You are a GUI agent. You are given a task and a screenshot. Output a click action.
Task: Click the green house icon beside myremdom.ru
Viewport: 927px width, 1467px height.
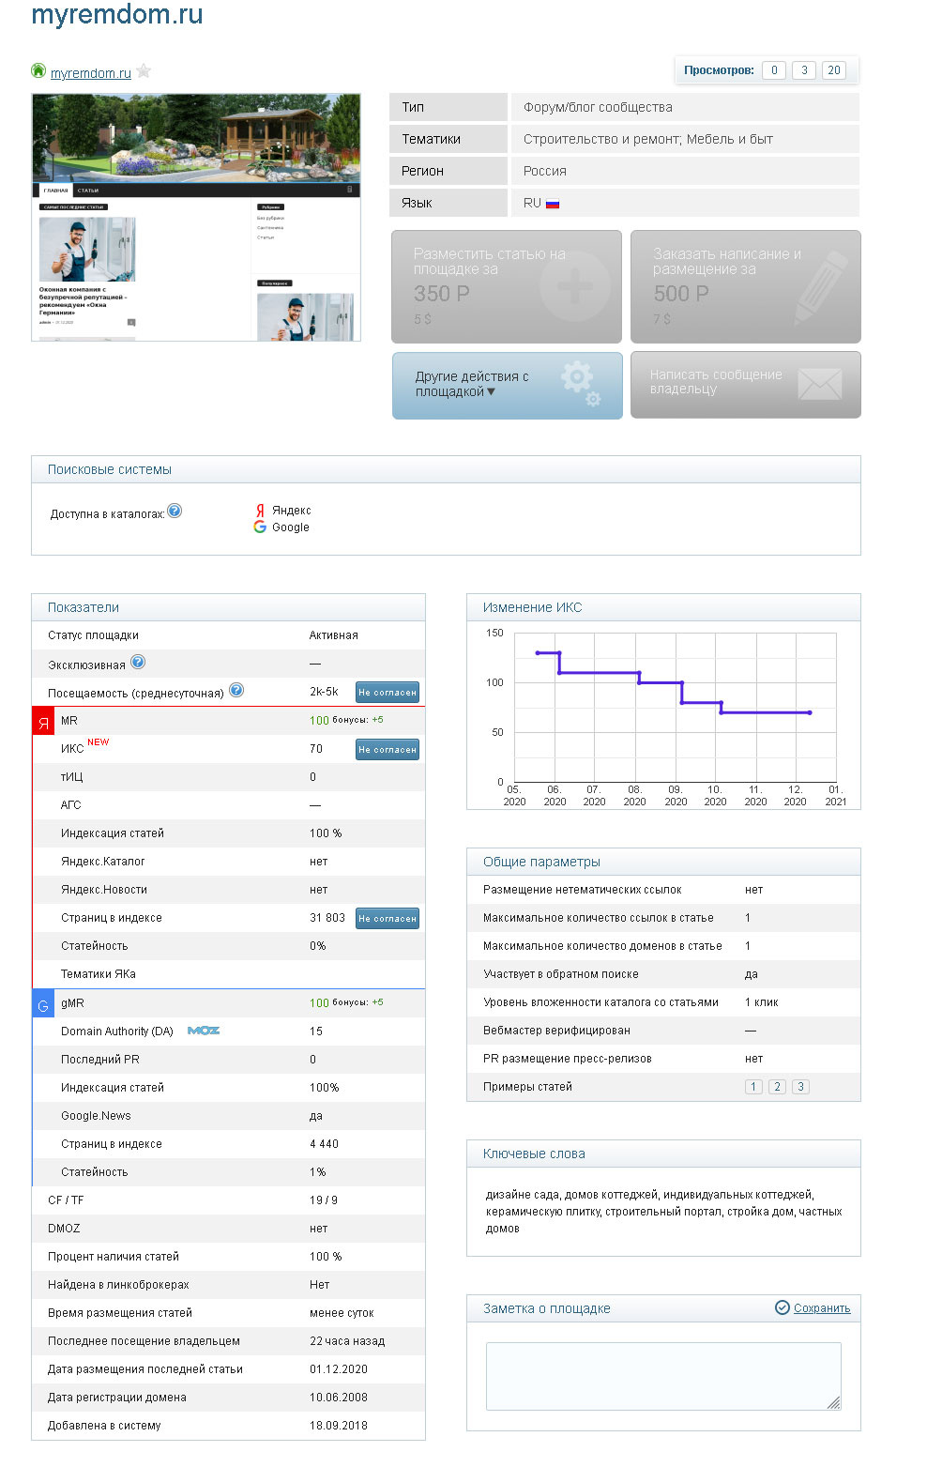pos(38,70)
